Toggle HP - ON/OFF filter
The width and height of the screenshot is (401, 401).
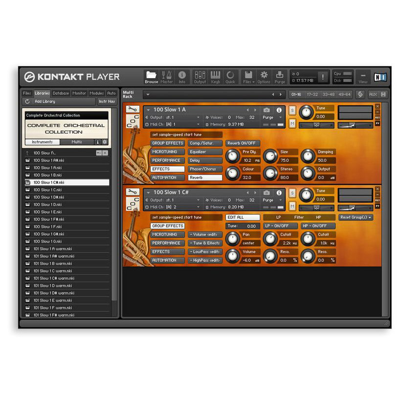(318, 226)
